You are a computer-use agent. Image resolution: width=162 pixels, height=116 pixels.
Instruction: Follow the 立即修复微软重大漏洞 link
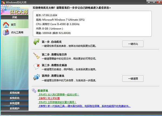click(57, 102)
